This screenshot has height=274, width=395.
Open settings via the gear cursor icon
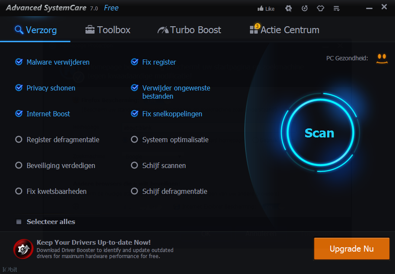pos(289,8)
